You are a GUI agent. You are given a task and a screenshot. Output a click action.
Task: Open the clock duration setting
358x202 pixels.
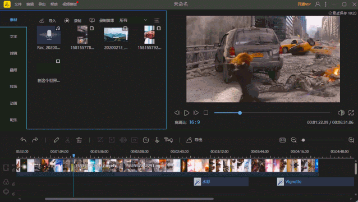coord(146,140)
